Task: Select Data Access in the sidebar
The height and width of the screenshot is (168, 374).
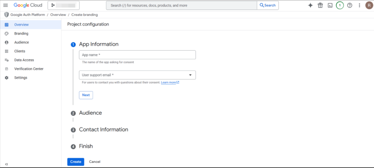Action: 31,60
